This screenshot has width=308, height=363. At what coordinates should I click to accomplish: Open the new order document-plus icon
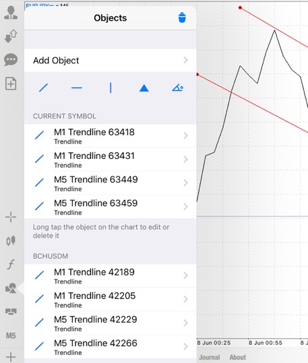11,84
